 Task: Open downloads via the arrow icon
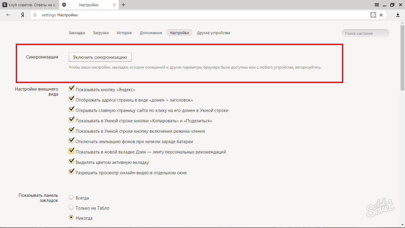tap(398, 15)
